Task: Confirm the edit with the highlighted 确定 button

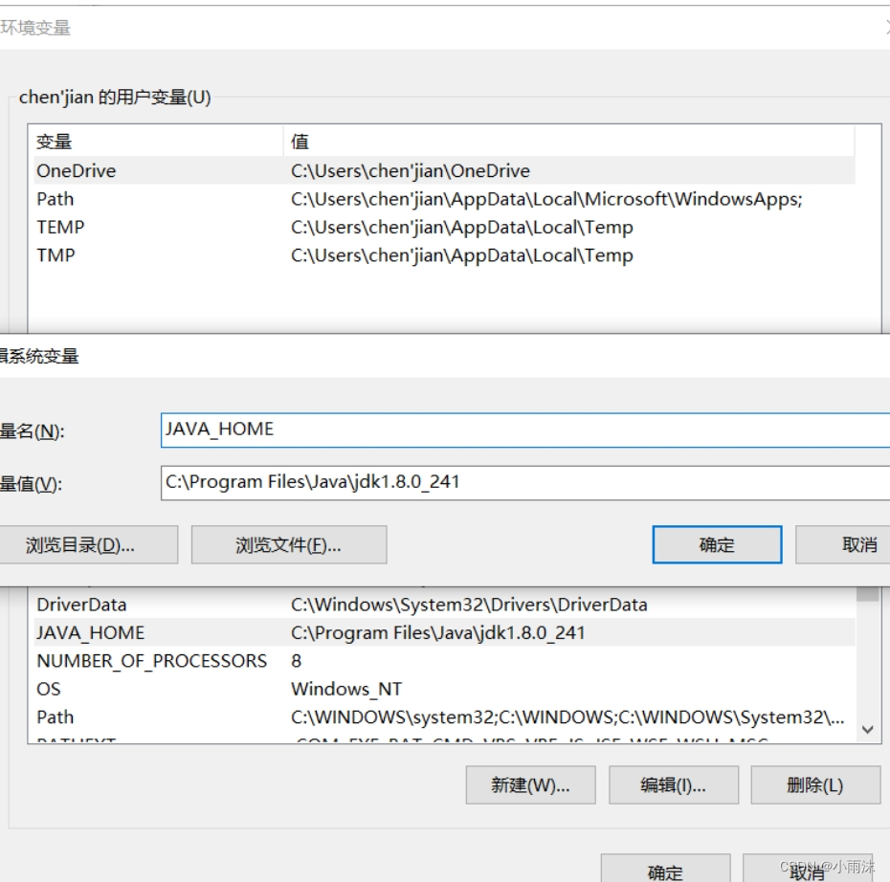Action: coord(717,545)
